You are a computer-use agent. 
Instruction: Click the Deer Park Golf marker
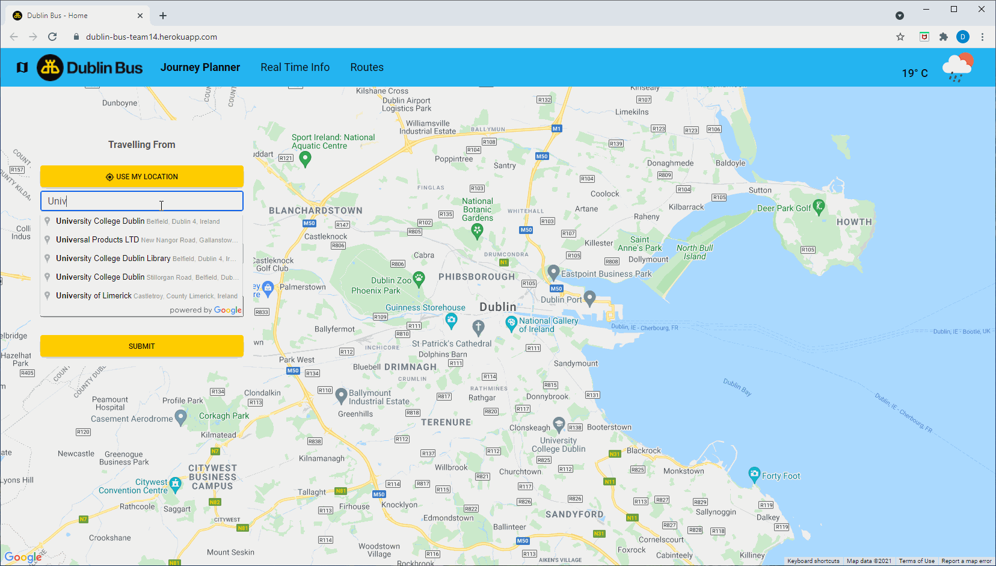(x=819, y=208)
